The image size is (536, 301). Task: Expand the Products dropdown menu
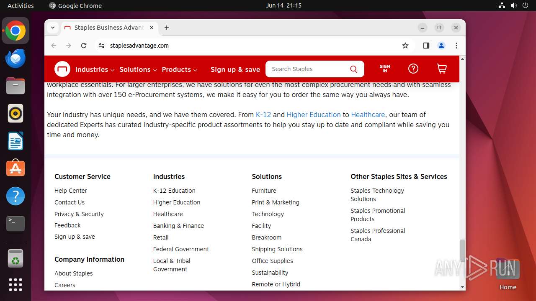[x=180, y=69]
